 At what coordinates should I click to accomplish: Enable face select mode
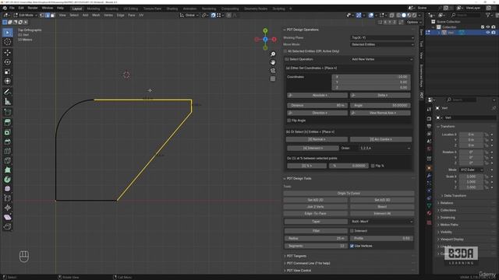(53, 16)
